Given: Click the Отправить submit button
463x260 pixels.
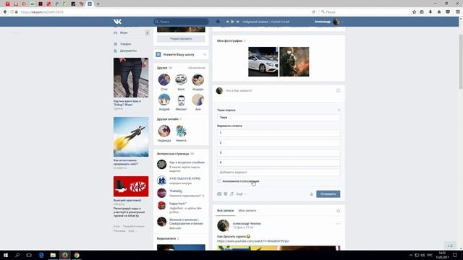Looking at the screenshot, I should (x=328, y=194).
